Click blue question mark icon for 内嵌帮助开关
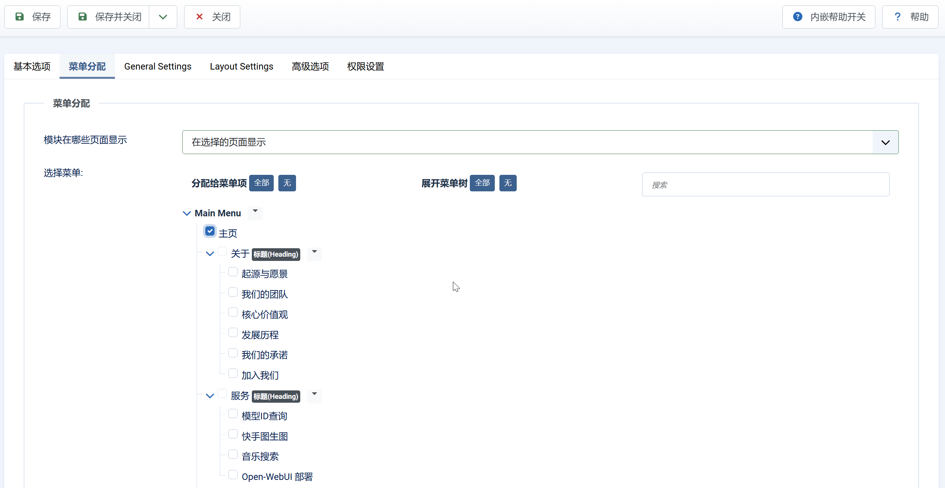 coord(798,17)
